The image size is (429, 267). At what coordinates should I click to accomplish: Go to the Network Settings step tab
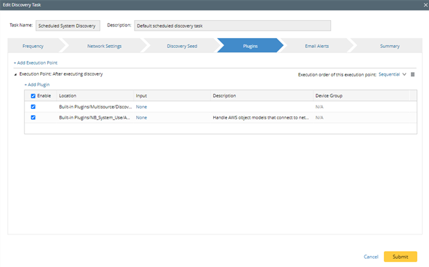(x=104, y=46)
